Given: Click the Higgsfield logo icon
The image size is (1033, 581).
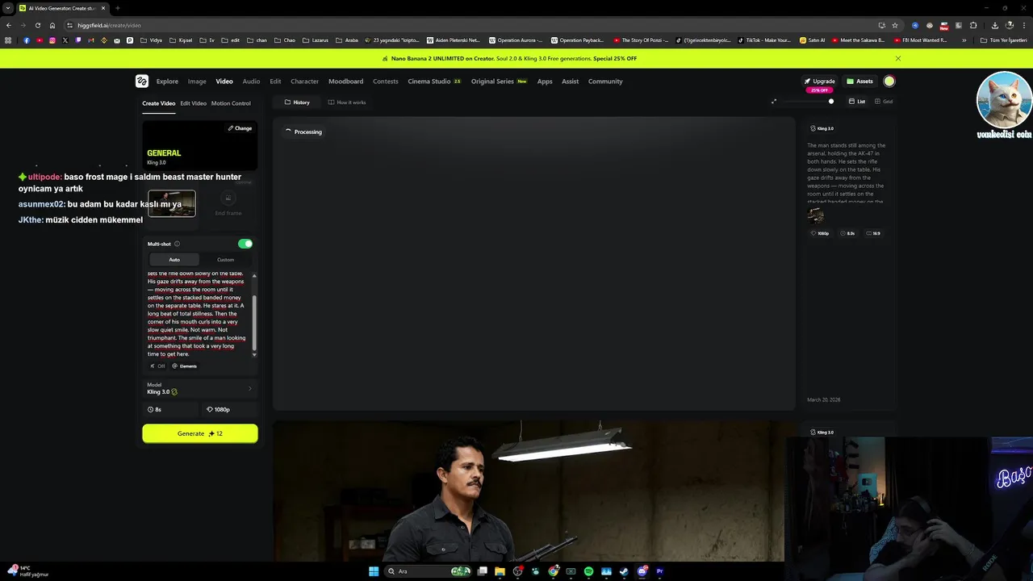Looking at the screenshot, I should (141, 81).
